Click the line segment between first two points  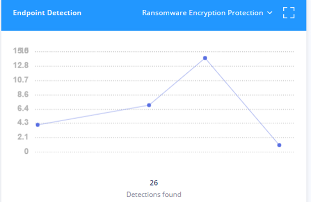pyautogui.click(x=93, y=115)
